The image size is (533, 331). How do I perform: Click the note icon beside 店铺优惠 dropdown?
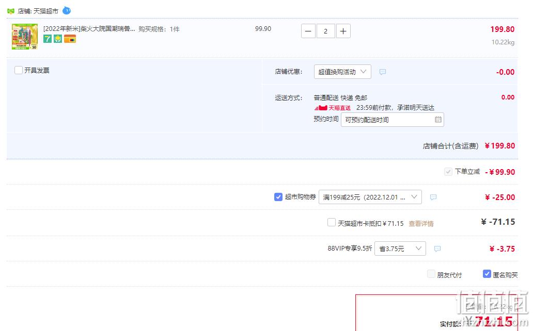[x=382, y=72]
